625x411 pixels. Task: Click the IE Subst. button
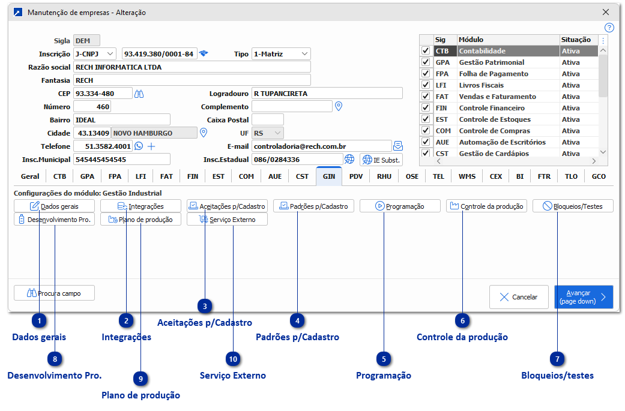(381, 160)
